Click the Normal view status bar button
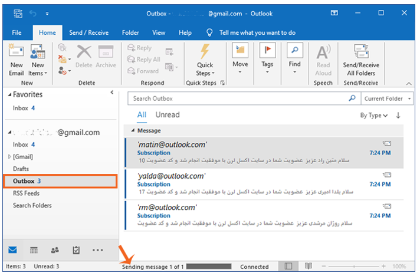Screen dimensions: 420x276 click(x=288, y=266)
